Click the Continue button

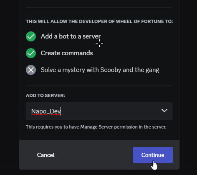click(153, 155)
